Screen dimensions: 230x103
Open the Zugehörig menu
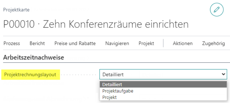[214, 44]
